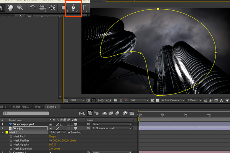Screen dimensions: 230x153
Task: Toggle Live Update in timeline
Action: (x=90, y=113)
